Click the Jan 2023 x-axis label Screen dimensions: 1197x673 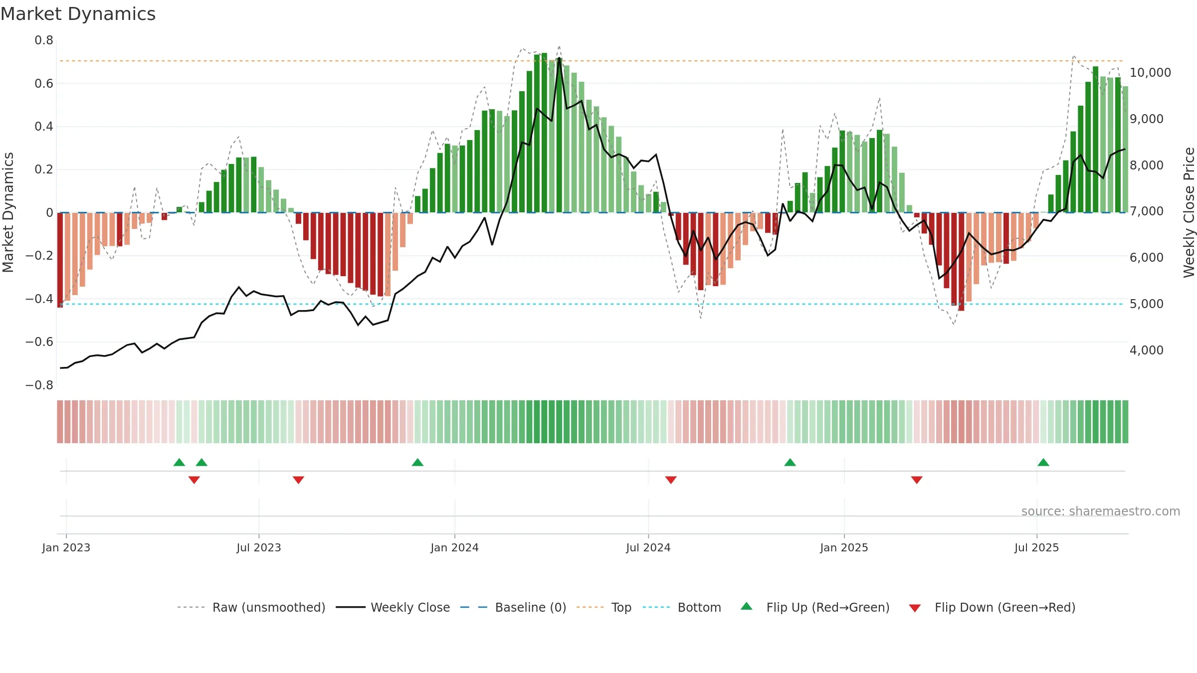pos(66,547)
